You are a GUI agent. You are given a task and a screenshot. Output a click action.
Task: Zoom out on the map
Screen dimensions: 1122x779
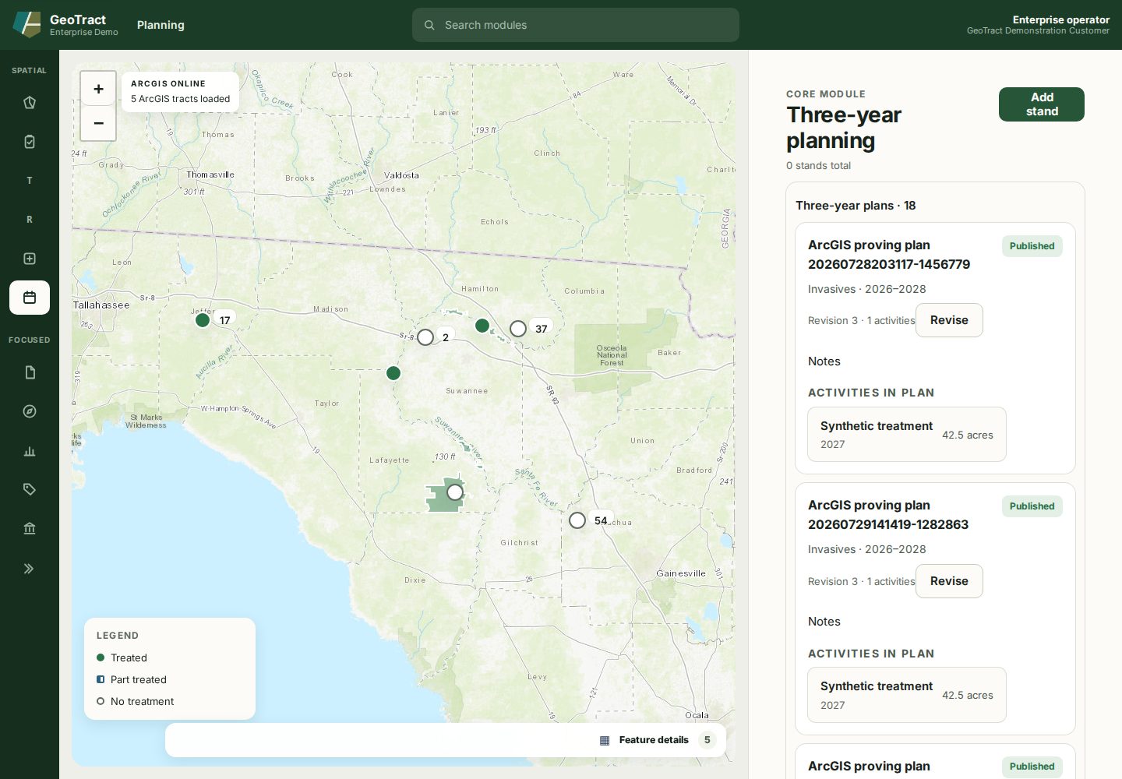click(x=98, y=123)
